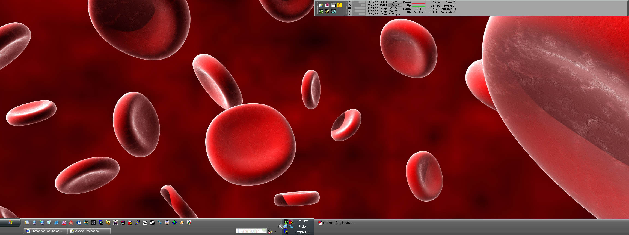Click the system tray clock showing 5:16 PM
The width and height of the screenshot is (629, 235).
pyautogui.click(x=303, y=221)
